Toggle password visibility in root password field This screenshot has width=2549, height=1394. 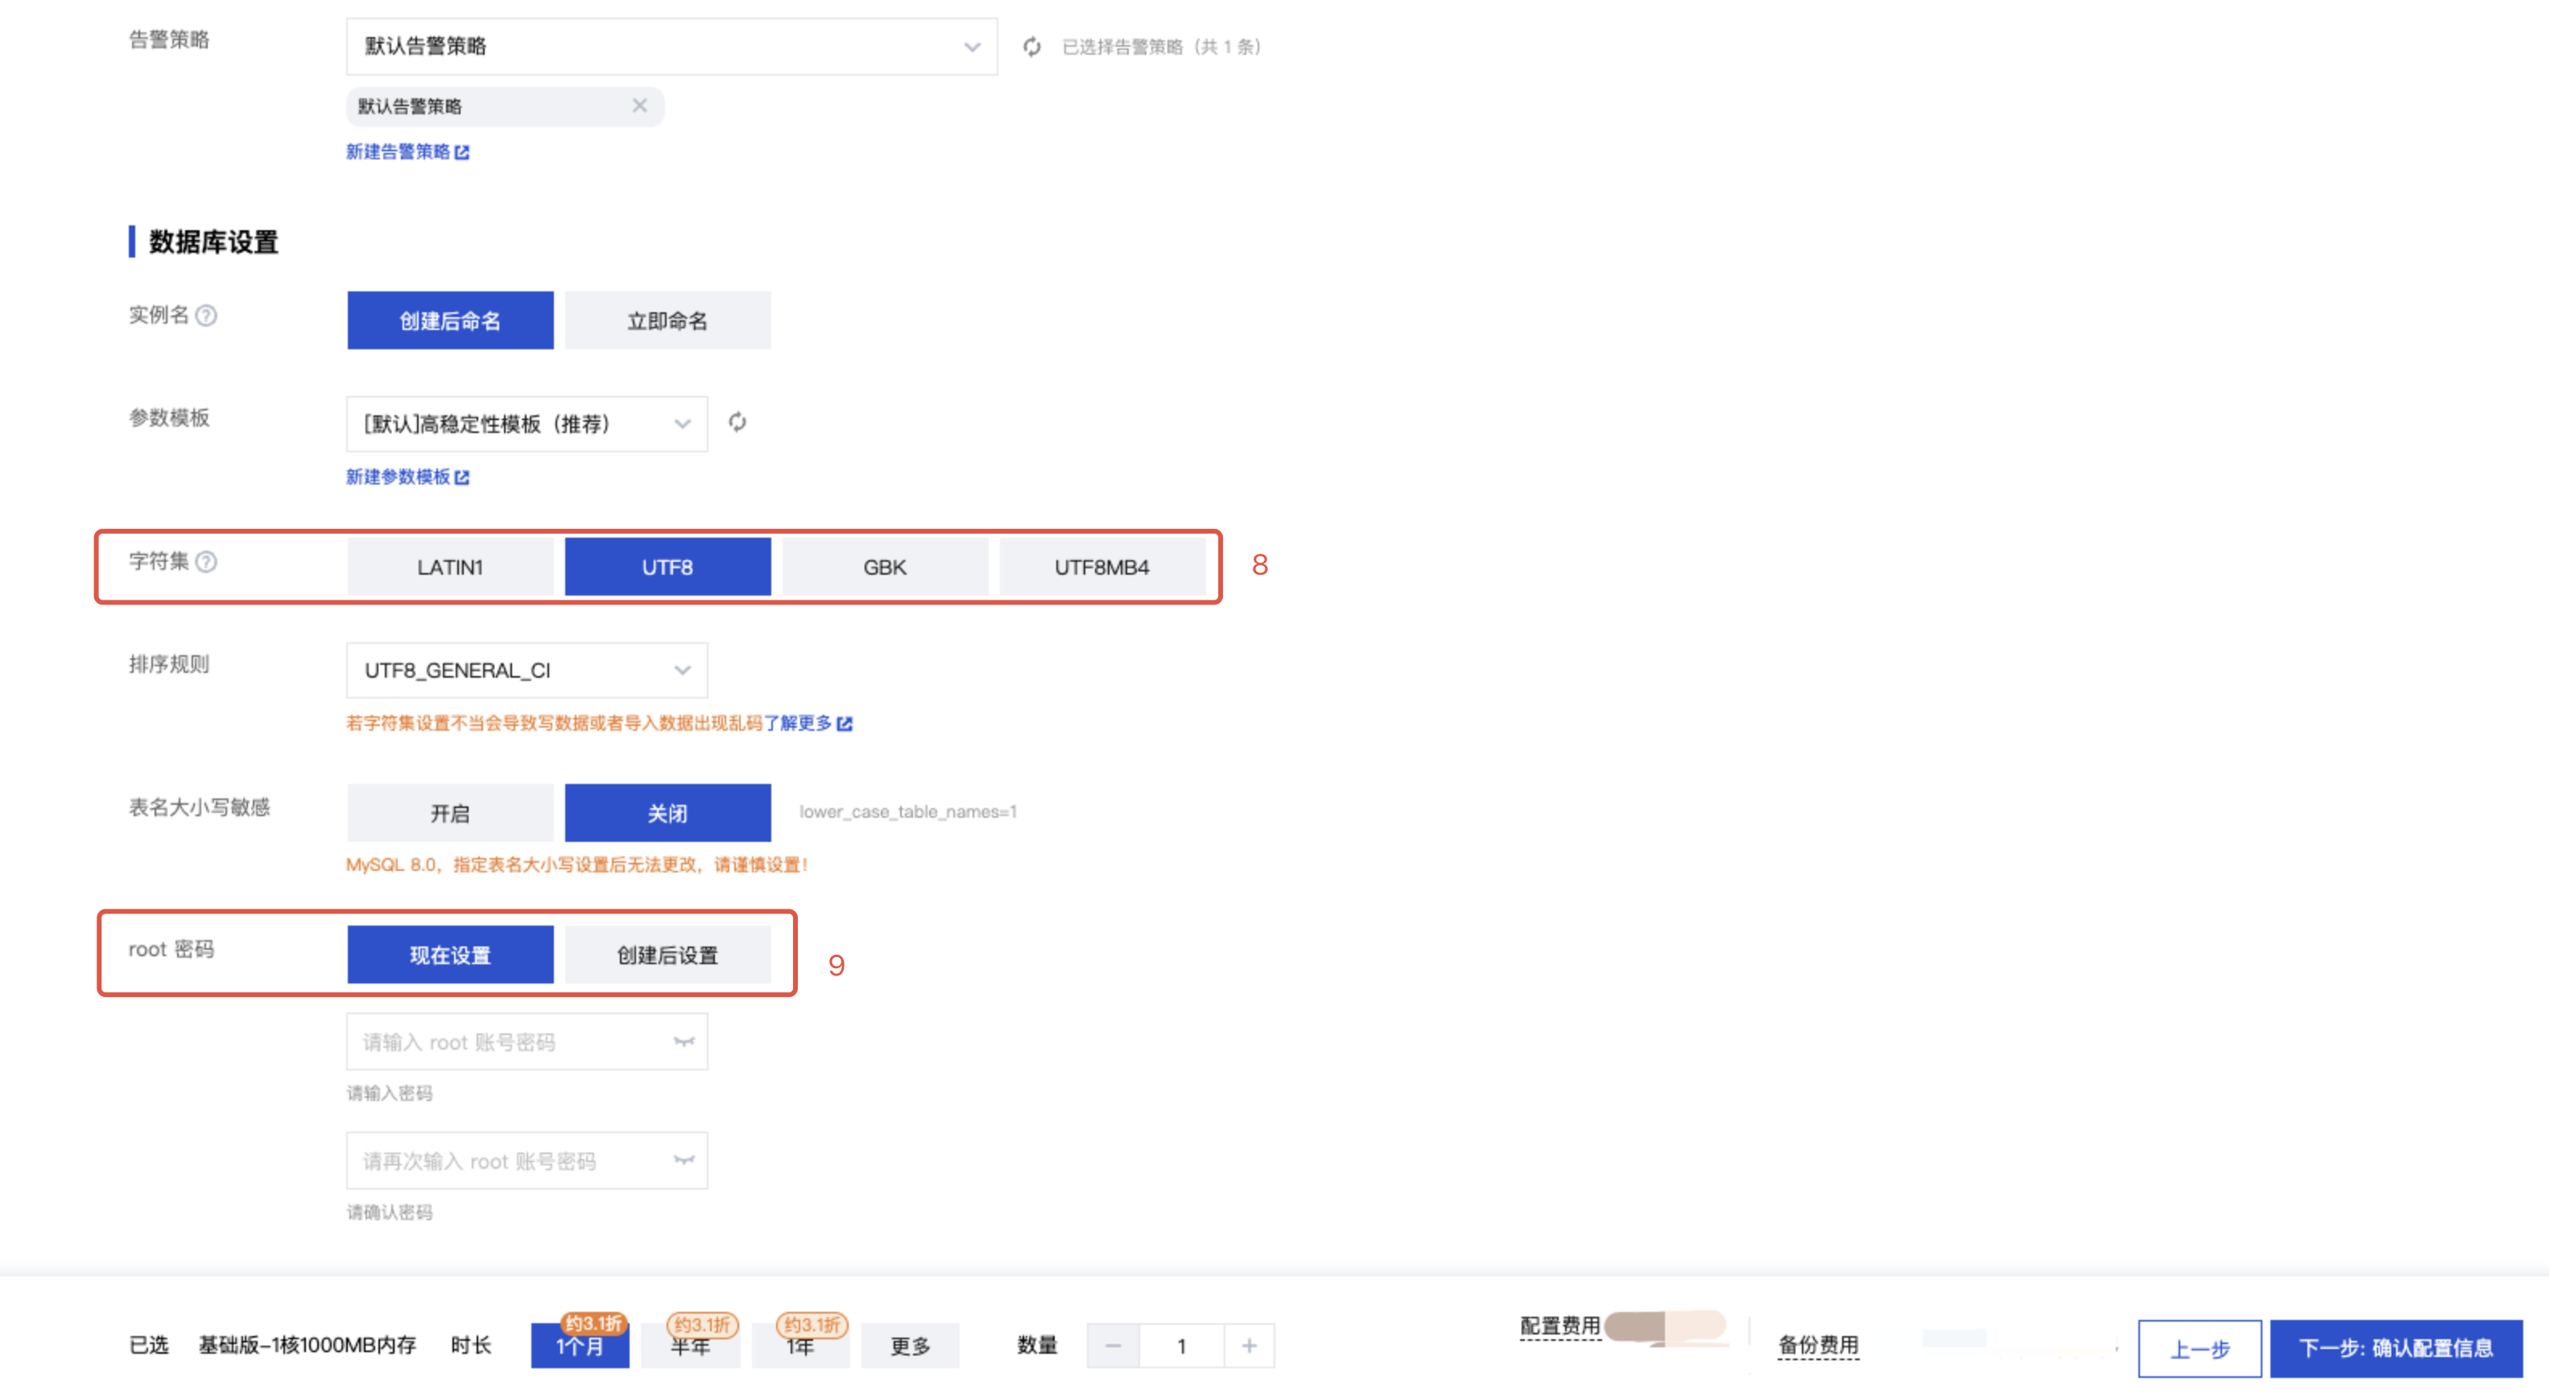coord(684,1041)
